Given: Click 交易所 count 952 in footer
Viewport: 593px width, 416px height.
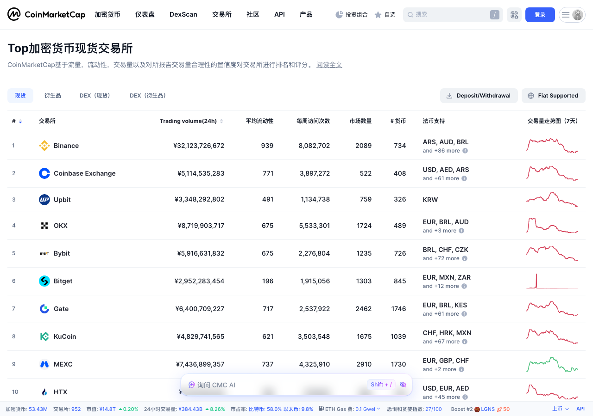Looking at the screenshot, I should coord(76,409).
